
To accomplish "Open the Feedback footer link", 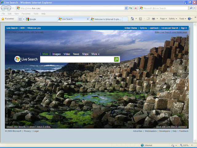I will [x=184, y=131].
